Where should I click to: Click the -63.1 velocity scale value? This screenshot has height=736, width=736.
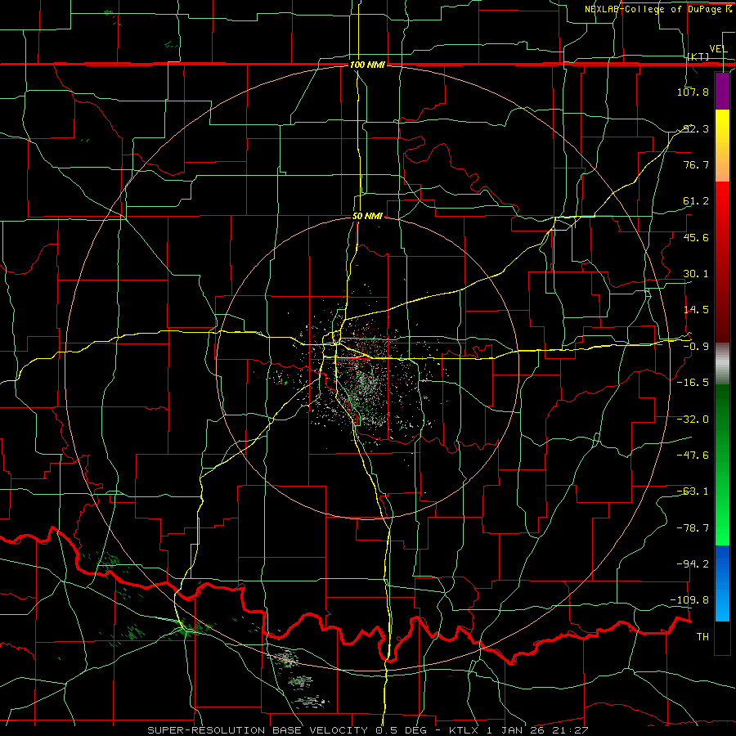coord(693,491)
